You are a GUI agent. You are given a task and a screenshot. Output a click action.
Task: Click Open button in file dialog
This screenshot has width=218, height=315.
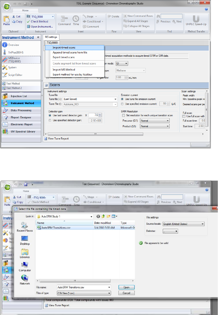[x=126, y=287]
